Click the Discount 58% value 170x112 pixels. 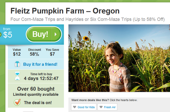(35, 52)
